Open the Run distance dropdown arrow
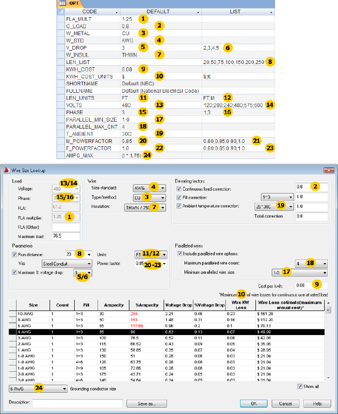The height and width of the screenshot is (414, 338). pos(89,255)
